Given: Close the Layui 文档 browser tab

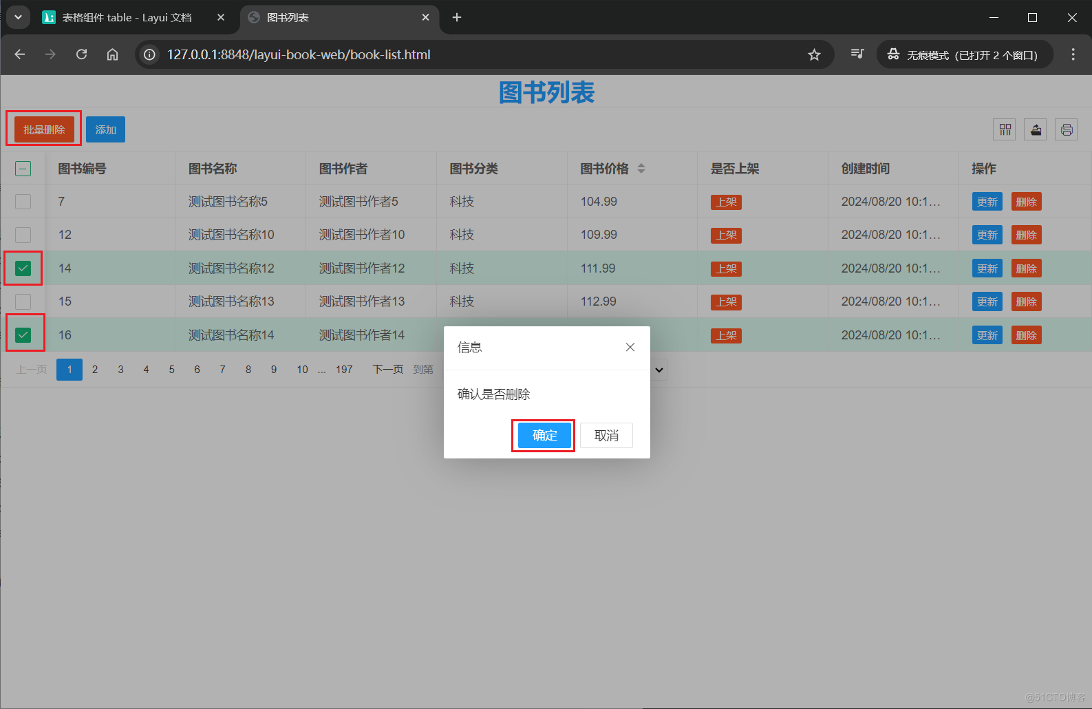Looking at the screenshot, I should click(221, 17).
